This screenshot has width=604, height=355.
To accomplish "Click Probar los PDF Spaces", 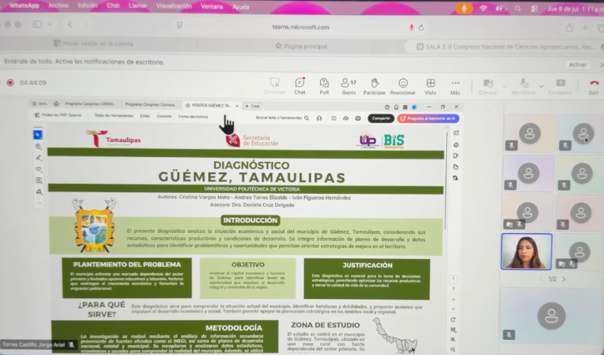I will click(58, 115).
